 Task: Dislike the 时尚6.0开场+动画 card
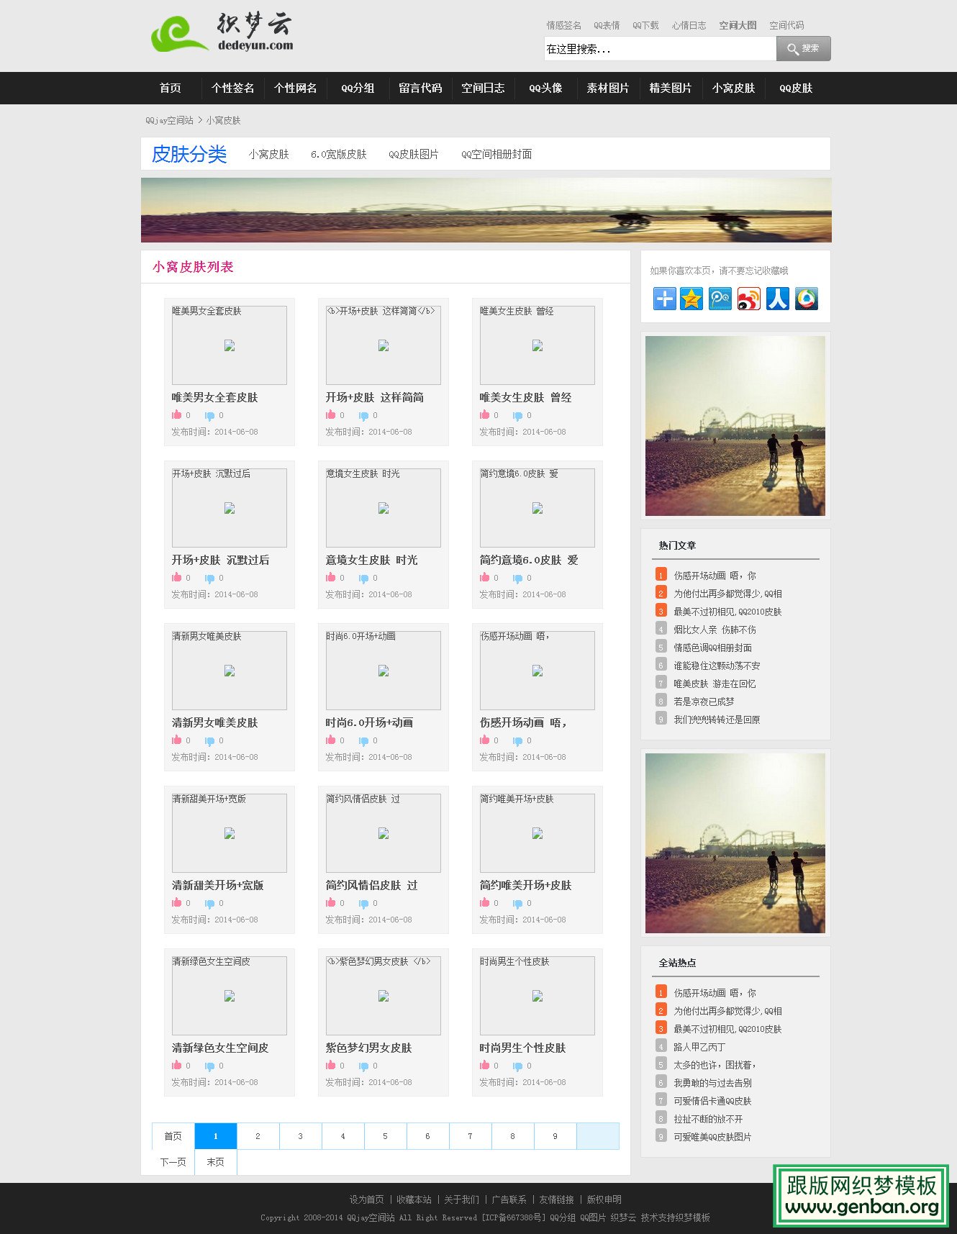[363, 741]
